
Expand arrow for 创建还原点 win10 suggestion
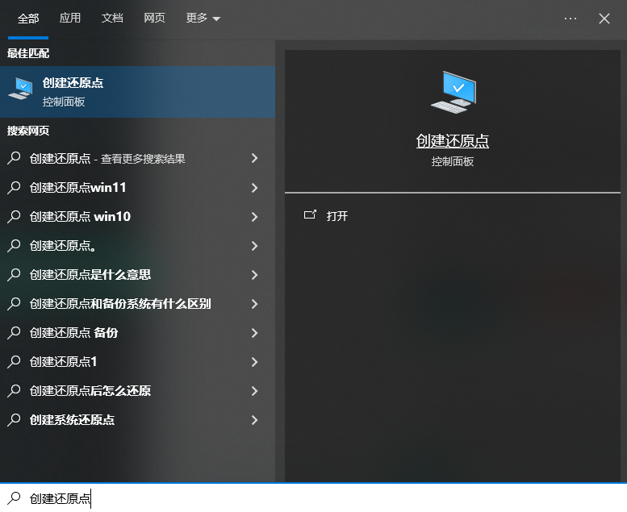[254, 217]
